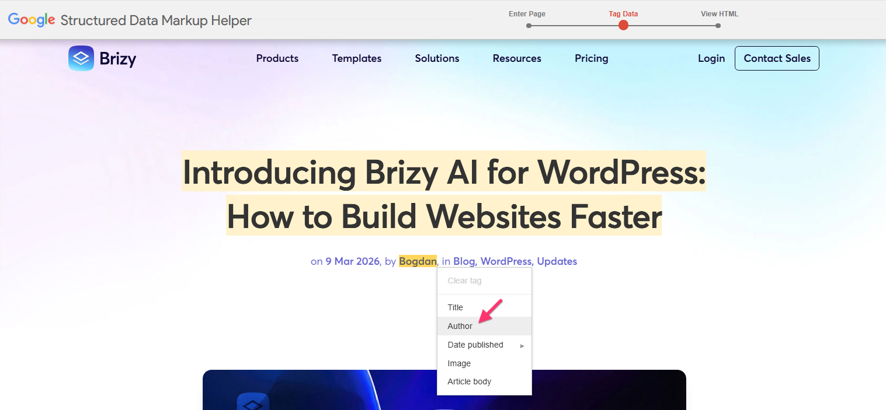This screenshot has width=886, height=410.
Task: Choose Author from the tag menu
Action: tap(484, 326)
